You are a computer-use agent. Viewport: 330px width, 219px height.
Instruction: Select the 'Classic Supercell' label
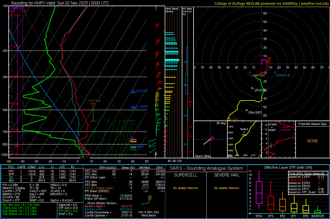[286, 128]
